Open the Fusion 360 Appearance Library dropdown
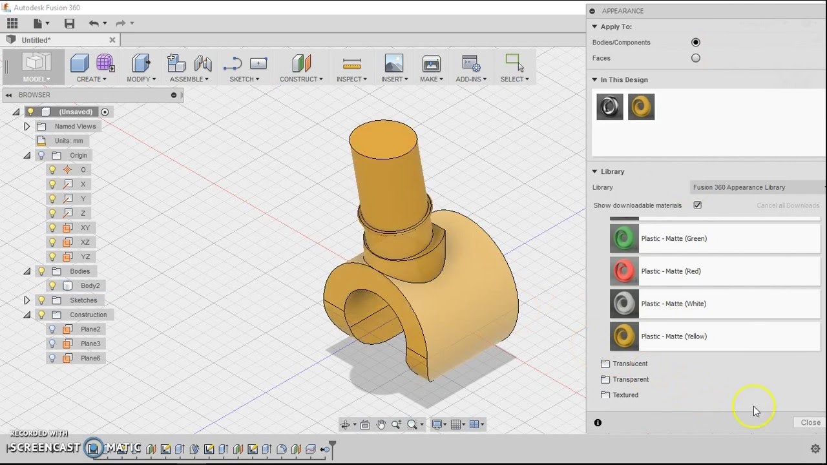The width and height of the screenshot is (827, 465). [757, 187]
